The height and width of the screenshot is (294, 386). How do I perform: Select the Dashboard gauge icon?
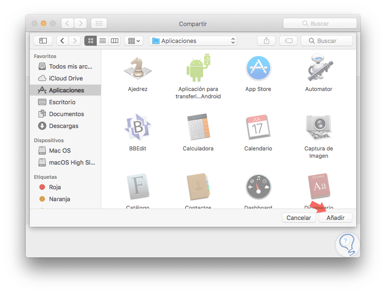pos(258,187)
